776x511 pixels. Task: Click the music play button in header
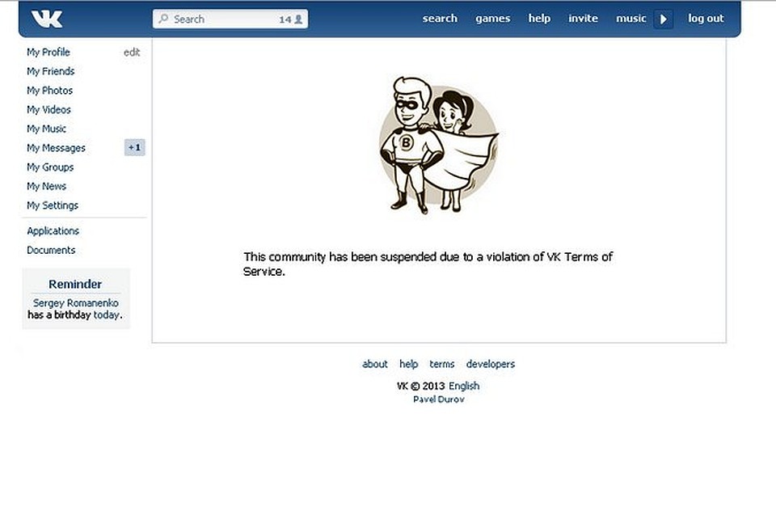click(663, 19)
